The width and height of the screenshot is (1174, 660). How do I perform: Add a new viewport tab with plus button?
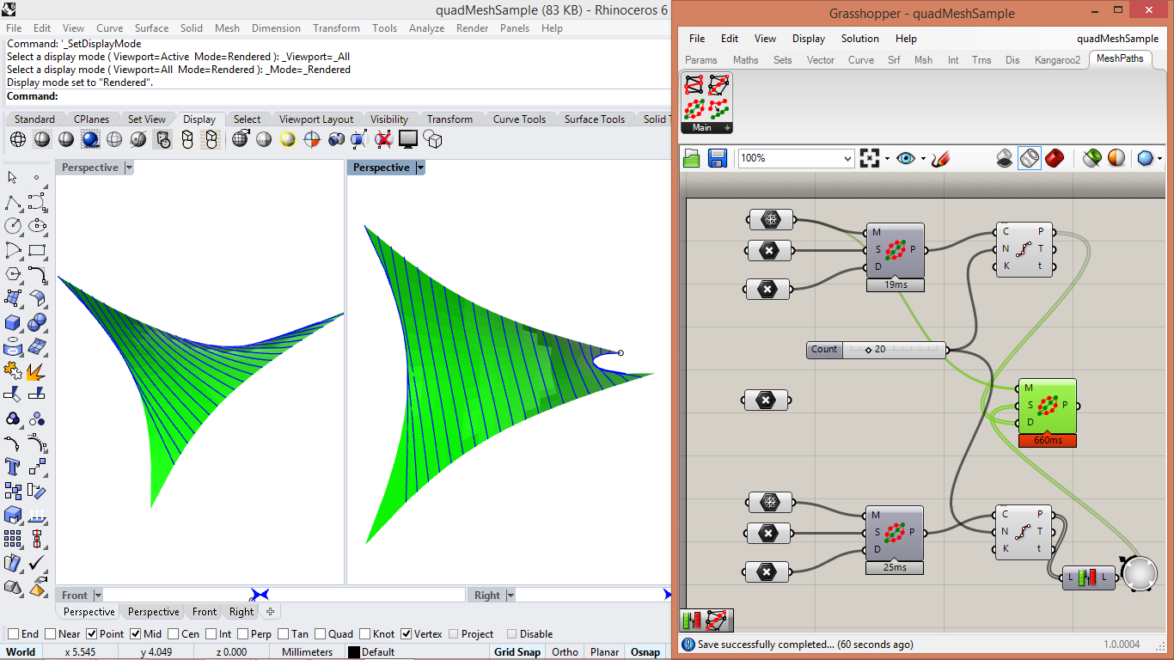click(270, 612)
